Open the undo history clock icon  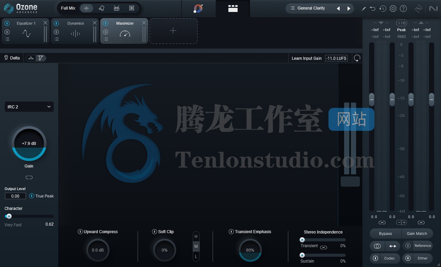[x=383, y=9]
